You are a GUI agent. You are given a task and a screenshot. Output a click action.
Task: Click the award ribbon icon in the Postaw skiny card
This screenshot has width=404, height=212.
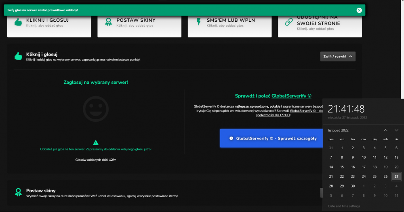[108, 22]
